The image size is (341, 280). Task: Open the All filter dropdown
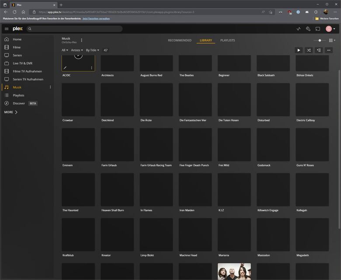[65, 50]
